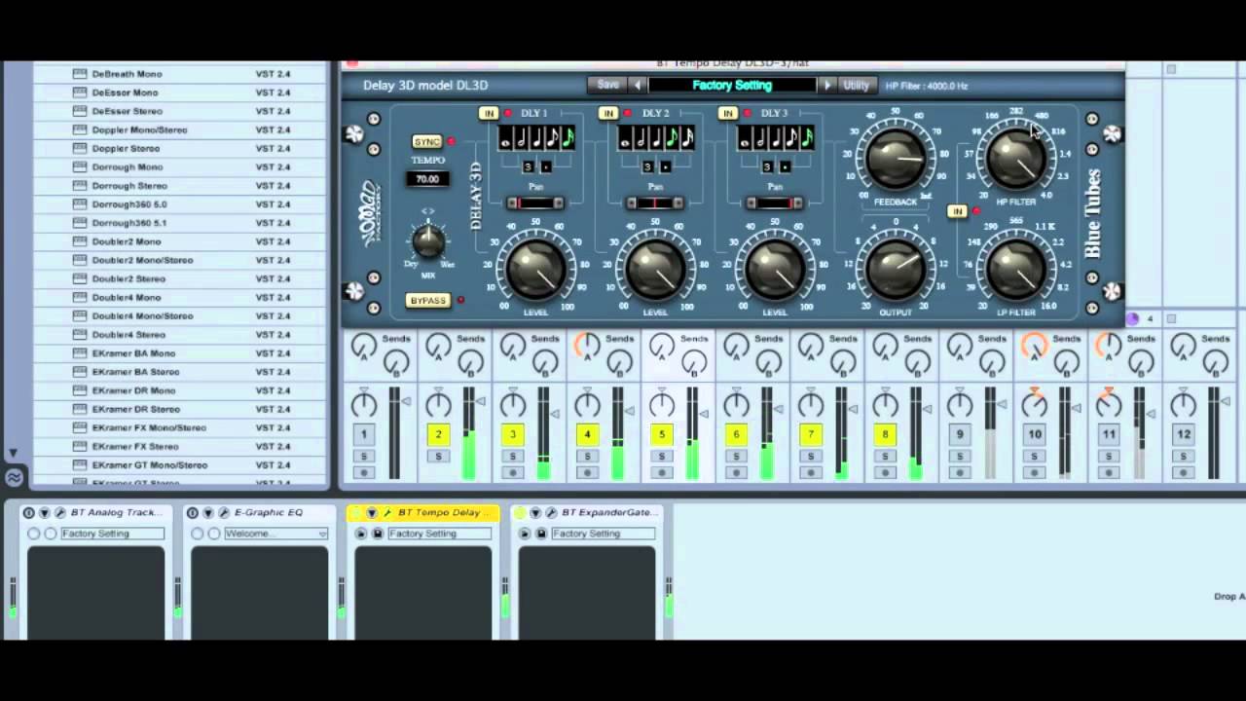Solo track 9
Viewport: 1246px width, 701px height.
pos(960,457)
